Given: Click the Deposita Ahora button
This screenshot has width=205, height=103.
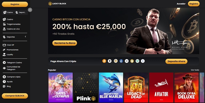Looking at the screenshot, I should [176, 61].
